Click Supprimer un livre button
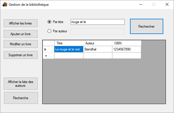The height and width of the screenshot is (113, 174). (x=21, y=55)
